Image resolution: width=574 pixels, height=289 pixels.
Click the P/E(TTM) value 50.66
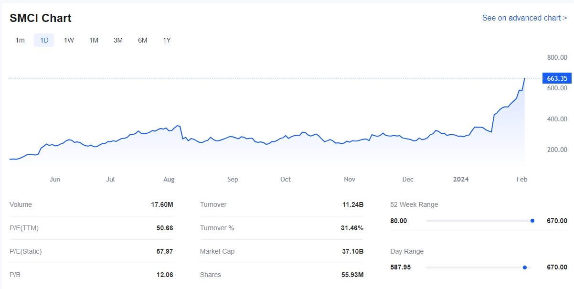pos(165,228)
